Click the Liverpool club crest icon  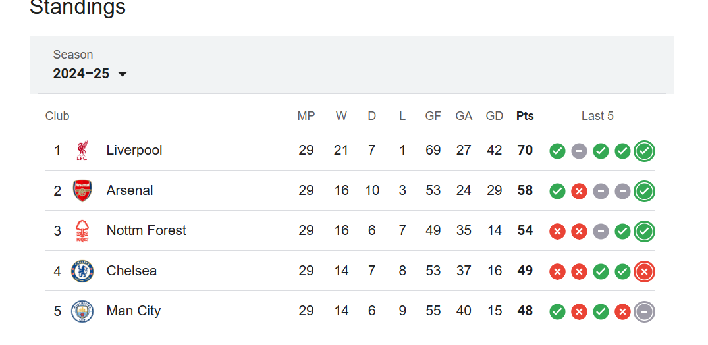click(x=82, y=150)
